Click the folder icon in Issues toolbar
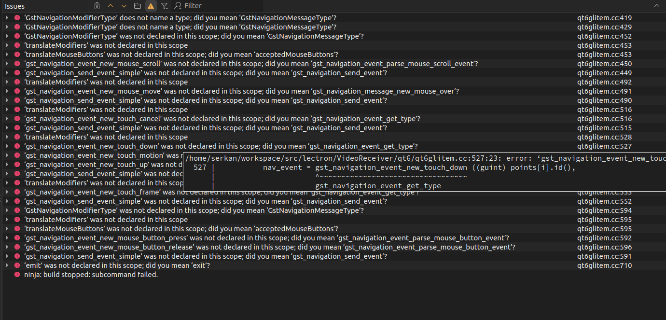 tap(138, 6)
